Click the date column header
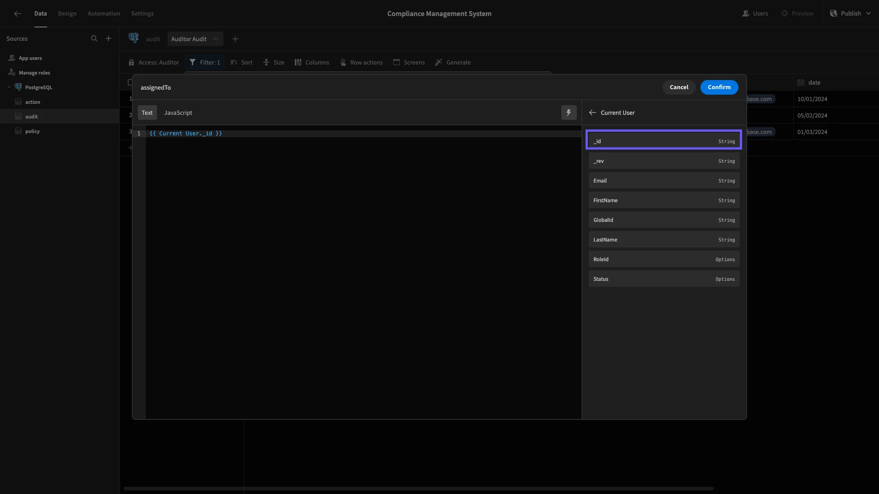Screen dimensions: 879x494 tap(836, 83)
